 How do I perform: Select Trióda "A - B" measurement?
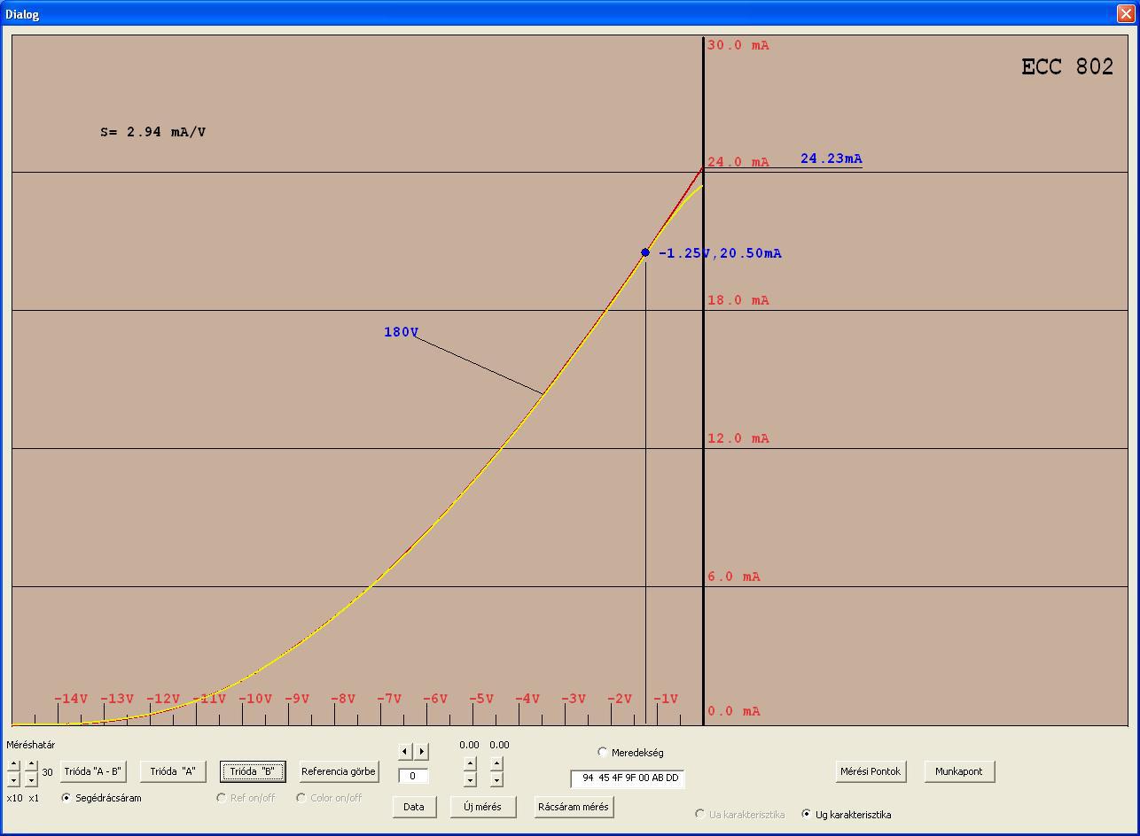click(x=92, y=771)
